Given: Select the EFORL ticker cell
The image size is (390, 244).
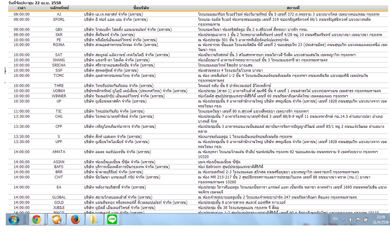Looking at the screenshot, I should tap(59, 20).
